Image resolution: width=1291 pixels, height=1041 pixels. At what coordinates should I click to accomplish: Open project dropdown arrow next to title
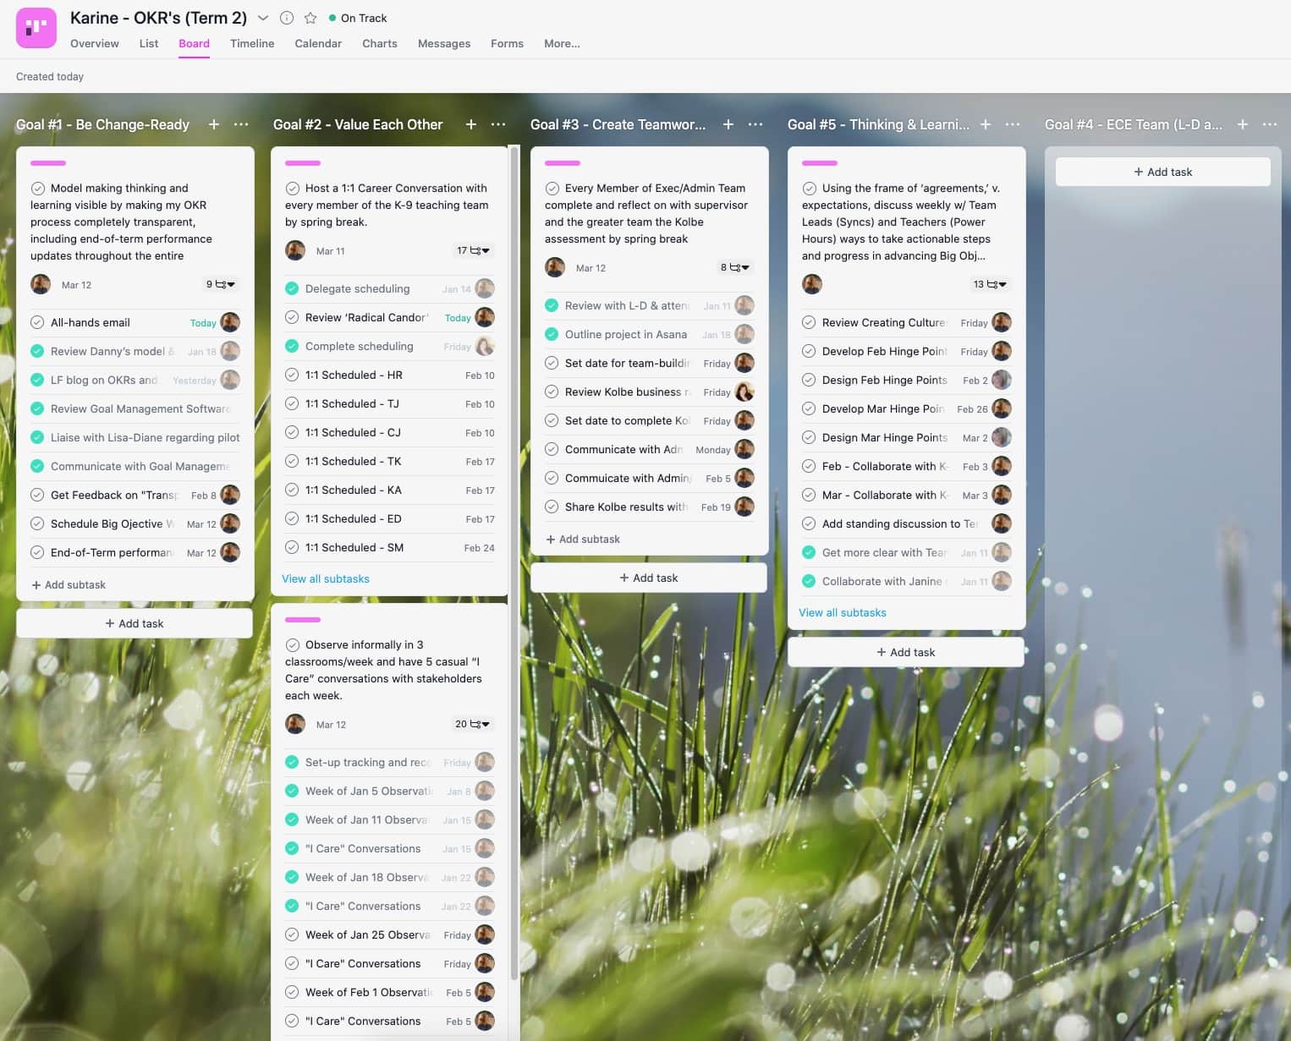(x=263, y=18)
